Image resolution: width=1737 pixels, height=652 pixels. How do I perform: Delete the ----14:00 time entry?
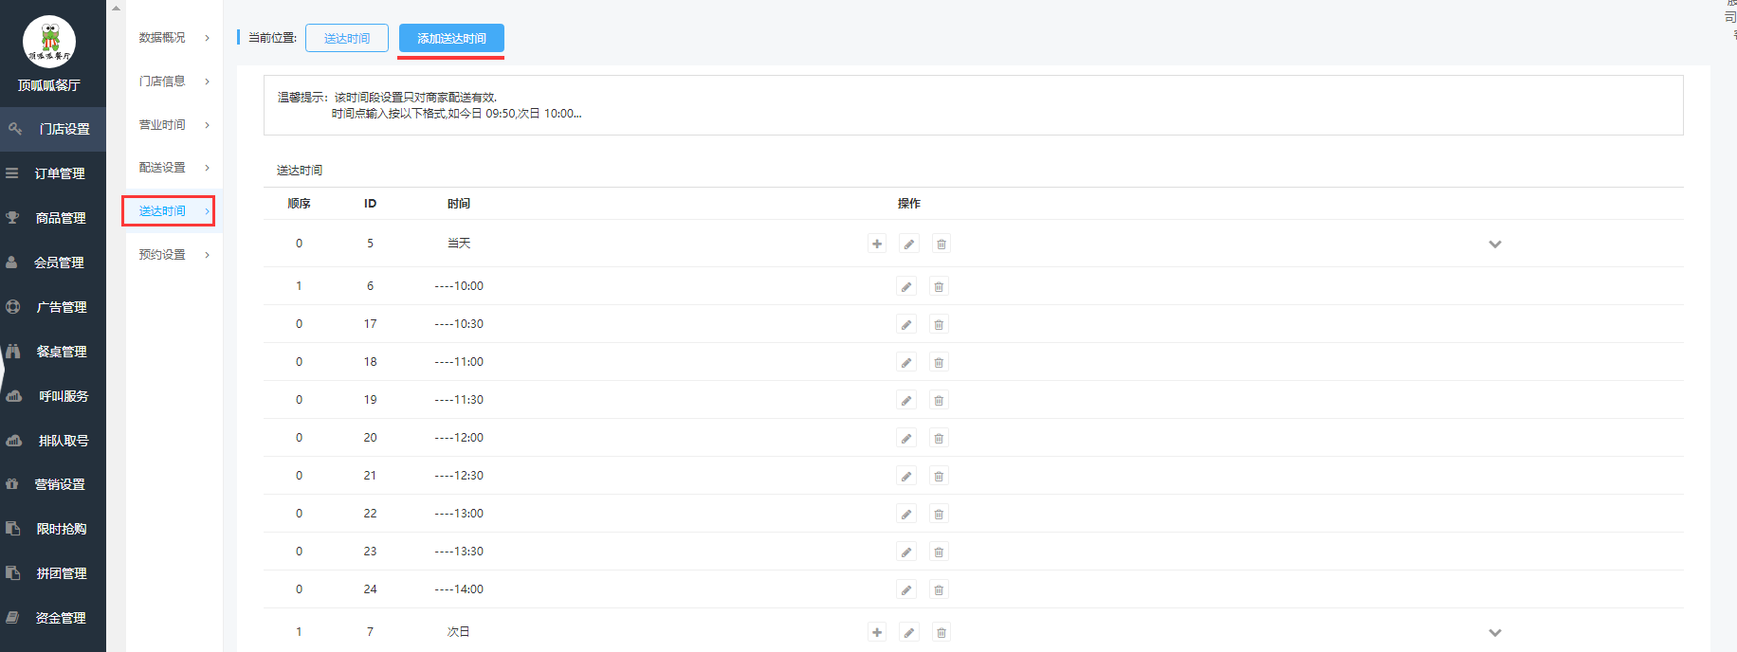(939, 589)
